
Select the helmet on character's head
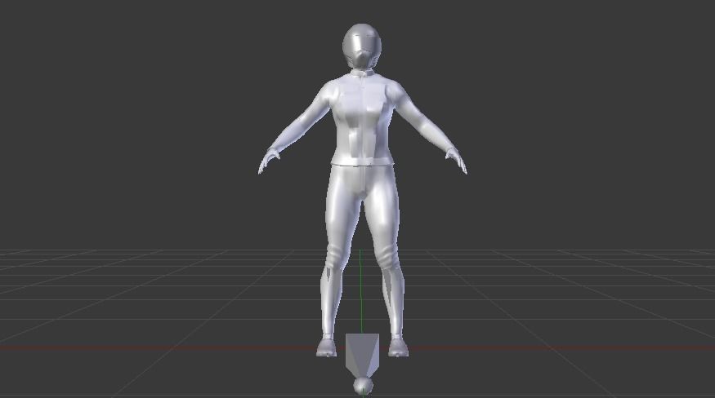click(362, 46)
